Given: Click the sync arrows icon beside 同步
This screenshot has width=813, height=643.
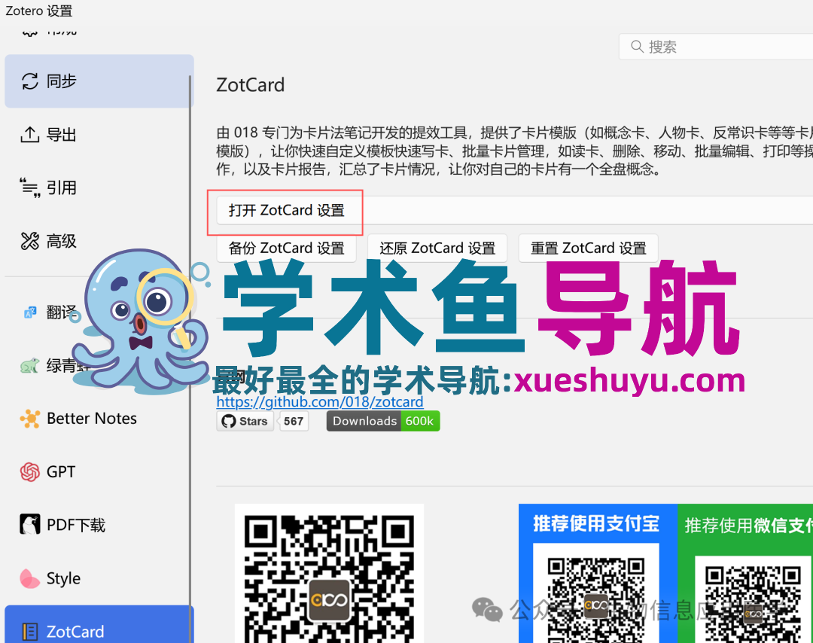Looking at the screenshot, I should (x=30, y=81).
